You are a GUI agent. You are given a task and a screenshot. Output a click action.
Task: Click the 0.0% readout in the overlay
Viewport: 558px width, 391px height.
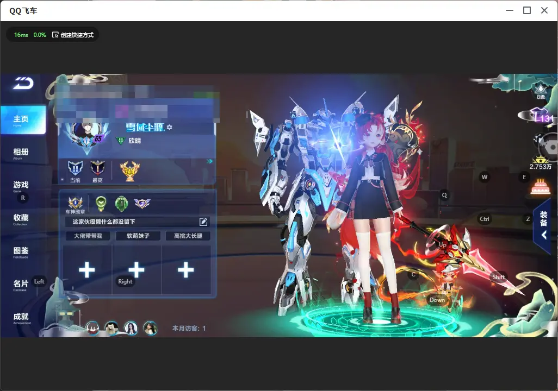coord(40,35)
